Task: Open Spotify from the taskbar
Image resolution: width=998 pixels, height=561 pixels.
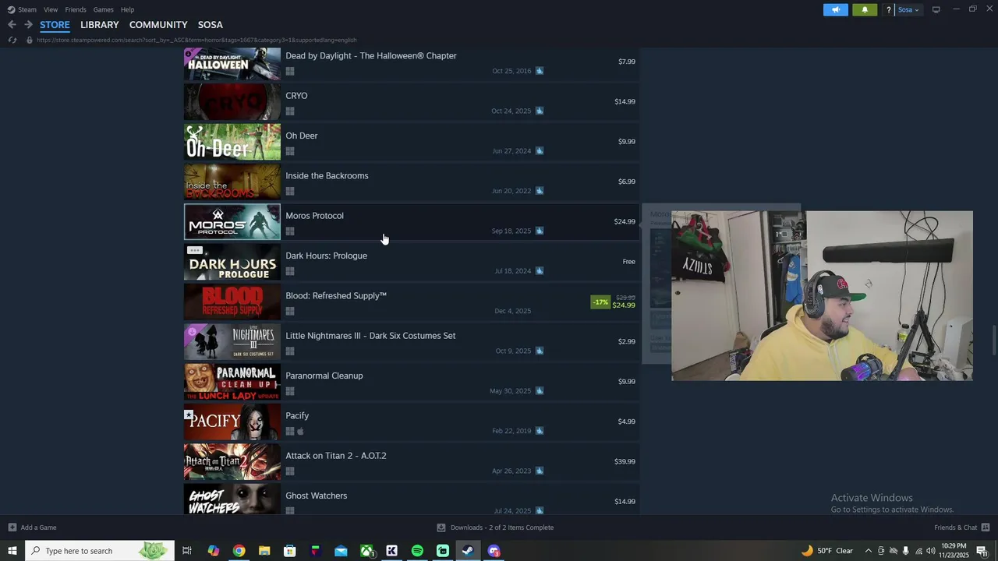Action: [417, 551]
